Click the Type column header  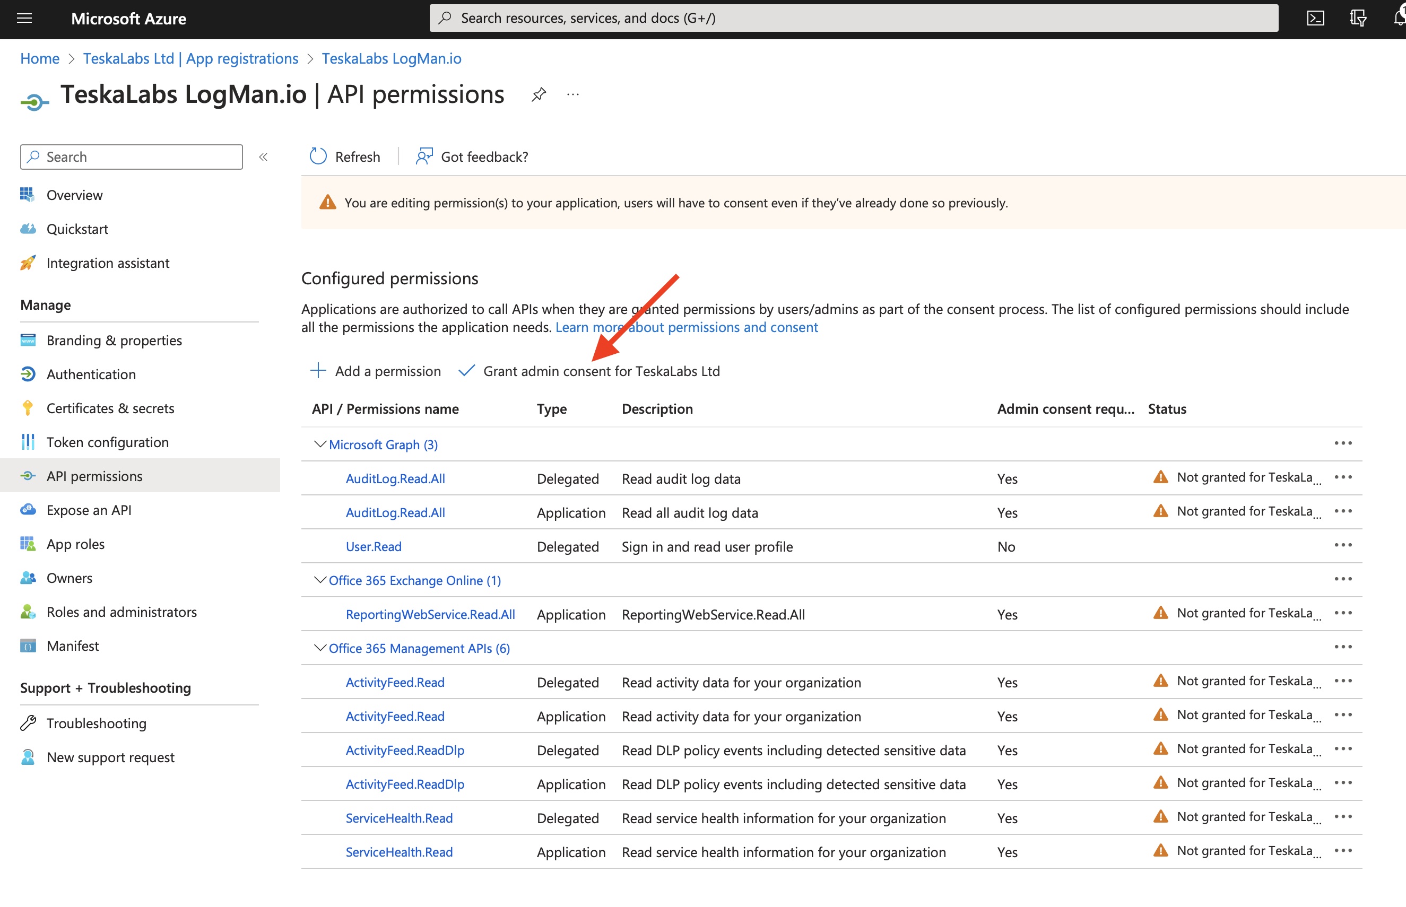[x=551, y=409]
